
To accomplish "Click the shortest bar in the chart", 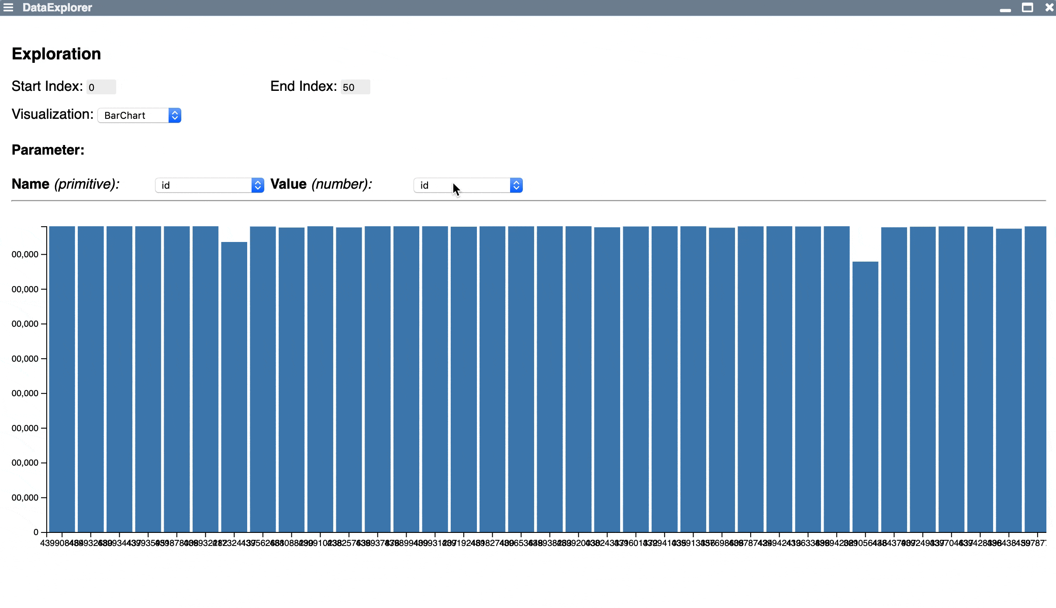I will tap(865, 396).
